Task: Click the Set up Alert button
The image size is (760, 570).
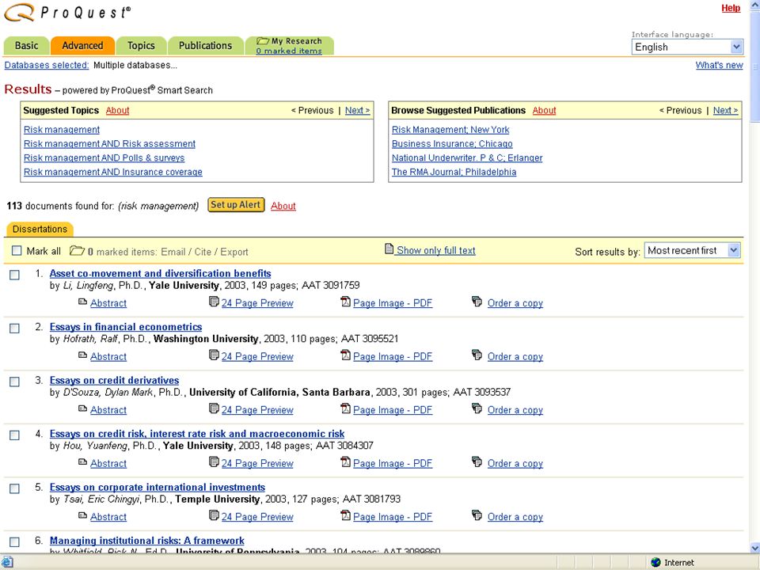Action: (236, 205)
